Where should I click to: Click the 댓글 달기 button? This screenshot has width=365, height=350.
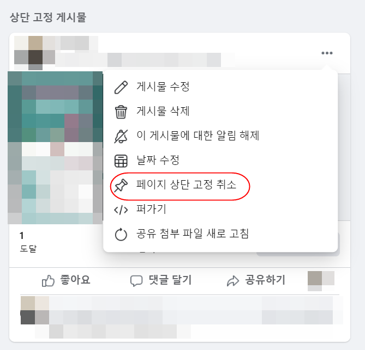coord(160,280)
